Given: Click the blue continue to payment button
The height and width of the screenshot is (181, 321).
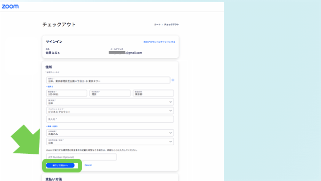Looking at the screenshot, I should 60,165.
